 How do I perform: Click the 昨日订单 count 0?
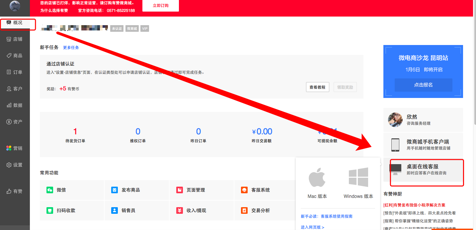(x=198, y=131)
